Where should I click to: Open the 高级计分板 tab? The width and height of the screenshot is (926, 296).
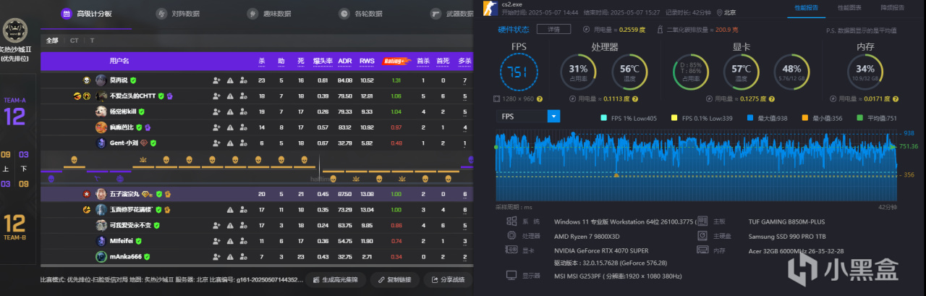[85, 14]
